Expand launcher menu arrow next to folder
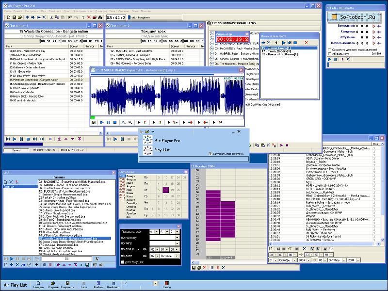This screenshot has height=291, width=388. (x=153, y=131)
